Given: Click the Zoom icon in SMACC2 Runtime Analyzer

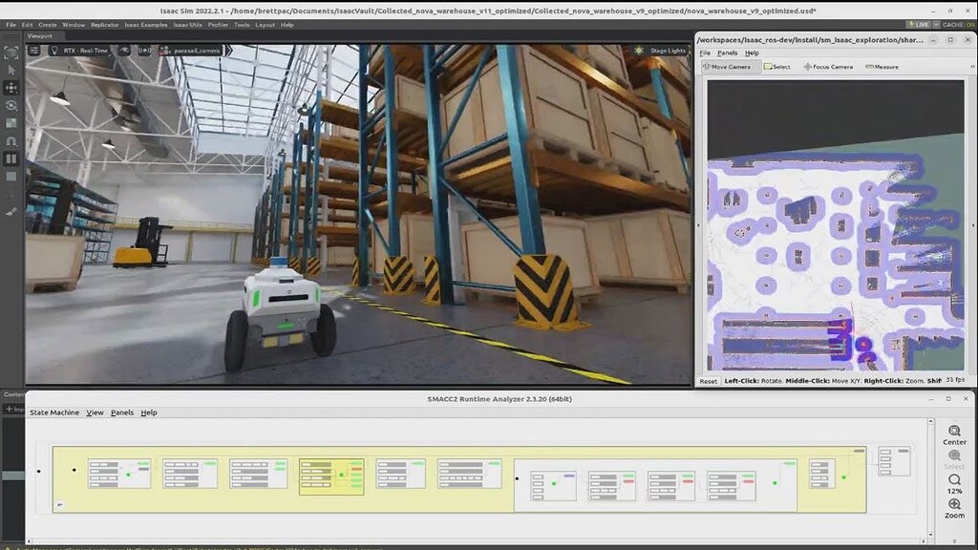Looking at the screenshot, I should pos(956,510).
